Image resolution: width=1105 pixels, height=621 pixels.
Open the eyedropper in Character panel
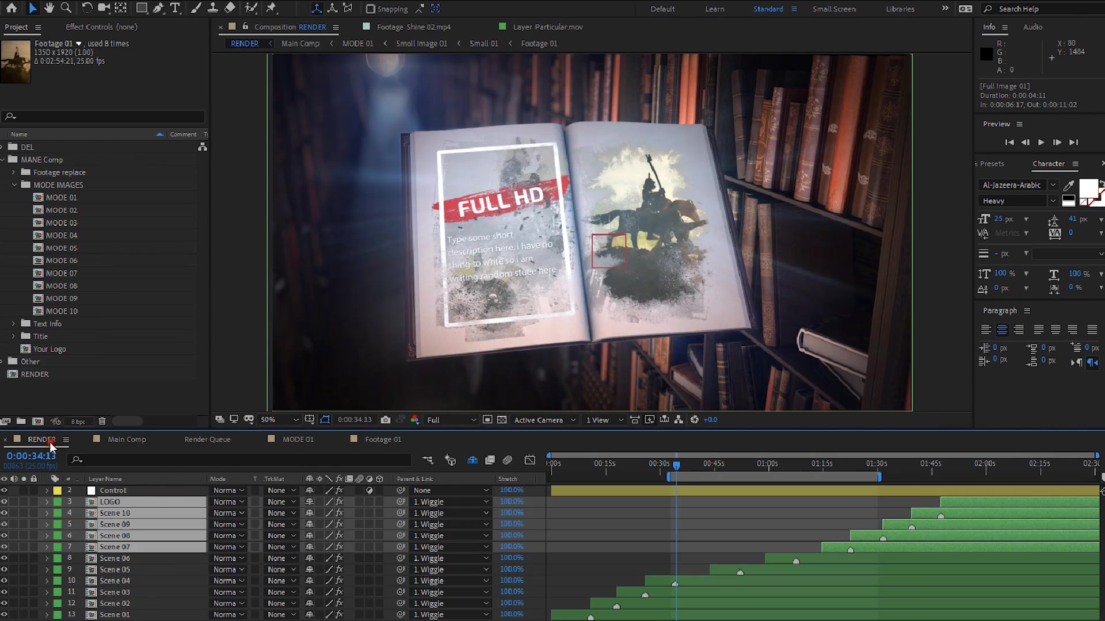click(1069, 185)
